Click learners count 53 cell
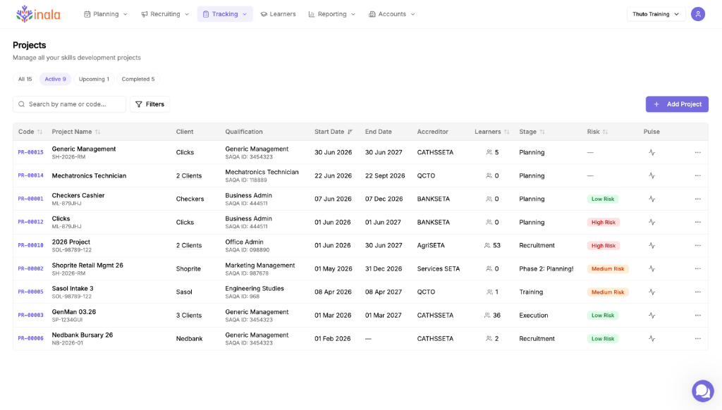The image size is (722, 410). 492,245
